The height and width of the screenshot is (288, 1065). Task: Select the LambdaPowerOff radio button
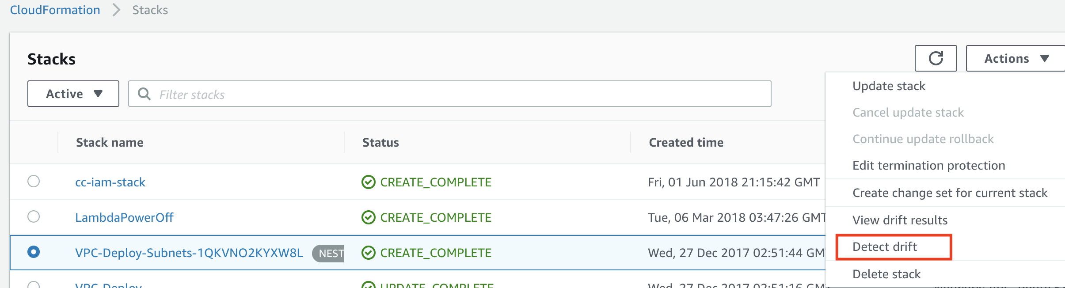[x=34, y=216]
